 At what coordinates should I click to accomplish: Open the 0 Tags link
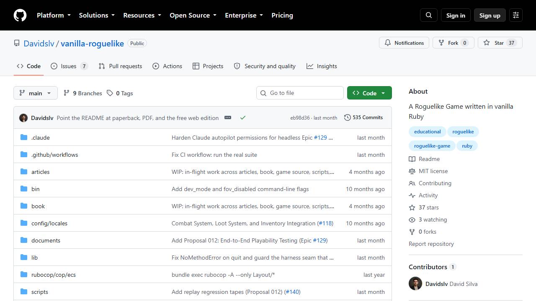coord(120,93)
